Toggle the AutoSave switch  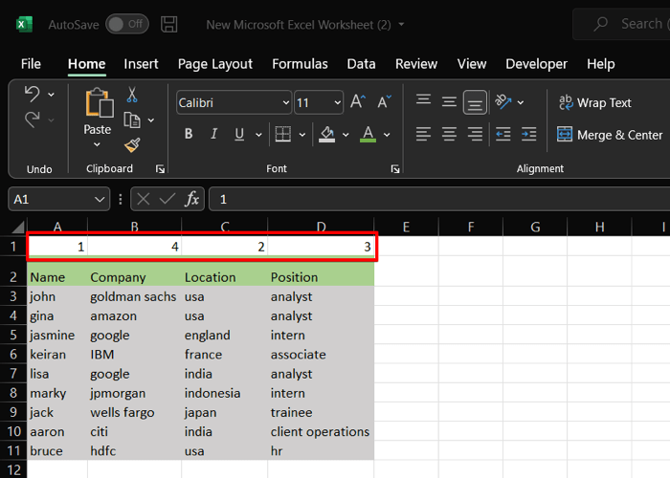click(126, 24)
